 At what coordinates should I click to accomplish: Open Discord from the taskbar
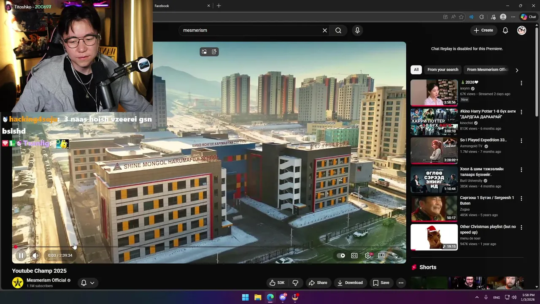click(283, 297)
